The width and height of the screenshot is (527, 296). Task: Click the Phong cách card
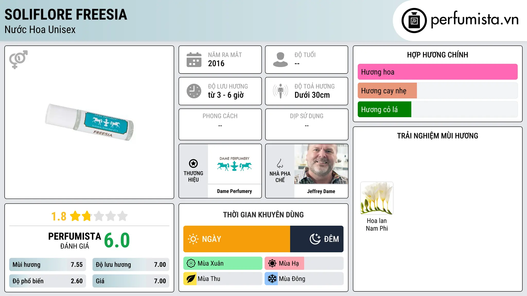pos(220,124)
